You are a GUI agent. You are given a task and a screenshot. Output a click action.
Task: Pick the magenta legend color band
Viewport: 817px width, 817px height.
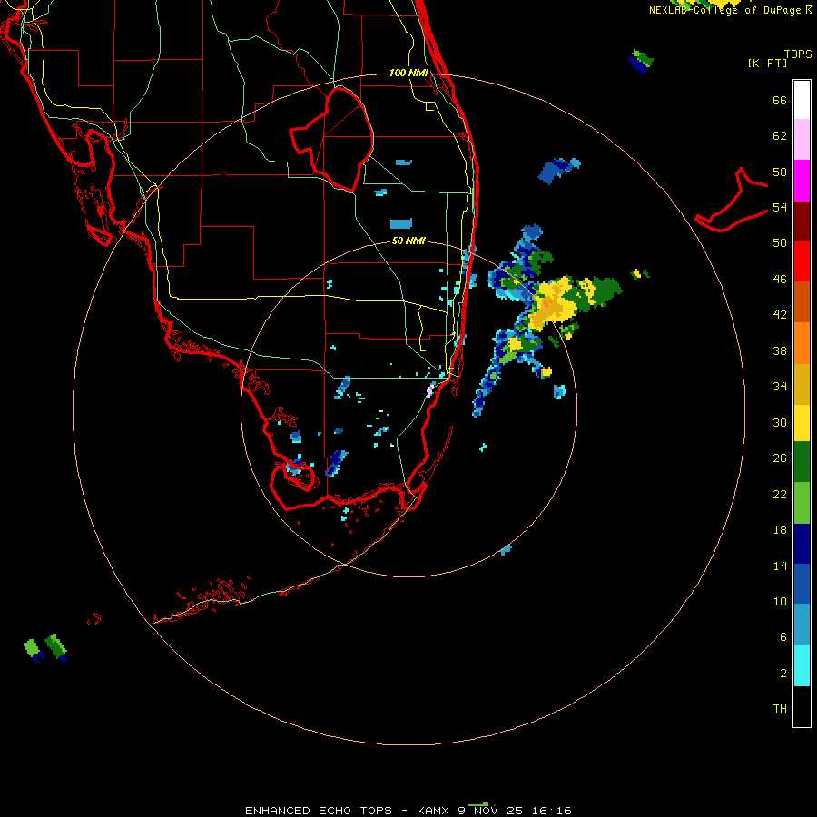coord(802,181)
